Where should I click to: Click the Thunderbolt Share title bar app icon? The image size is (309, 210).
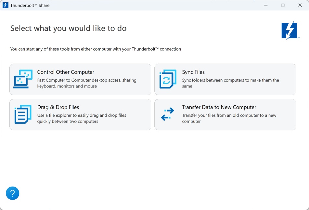point(5,5)
